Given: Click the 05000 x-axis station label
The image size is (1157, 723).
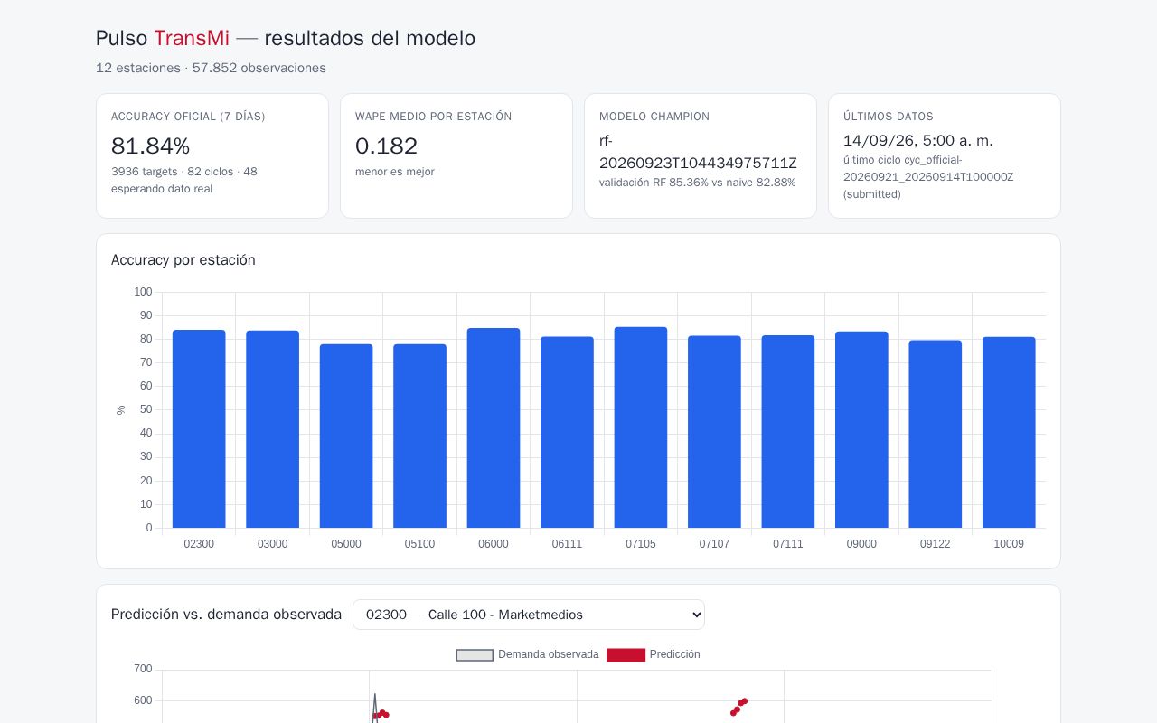Looking at the screenshot, I should [x=346, y=544].
